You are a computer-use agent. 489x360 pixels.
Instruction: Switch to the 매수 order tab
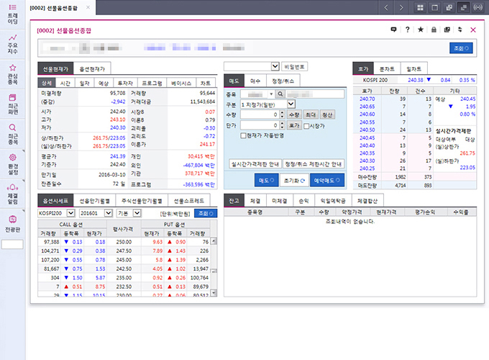tap(255, 81)
